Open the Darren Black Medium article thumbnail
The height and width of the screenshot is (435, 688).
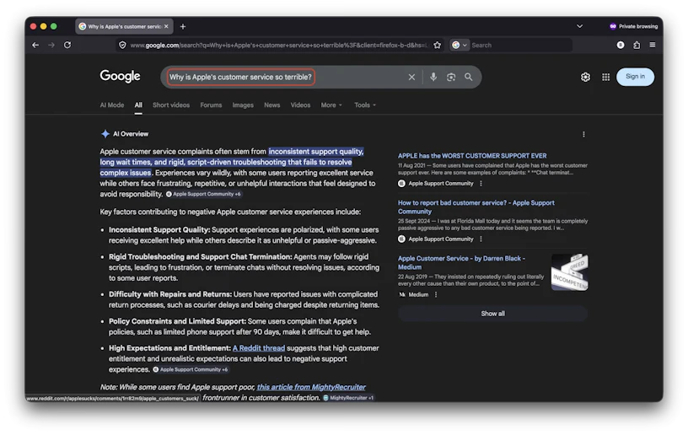[x=569, y=272]
